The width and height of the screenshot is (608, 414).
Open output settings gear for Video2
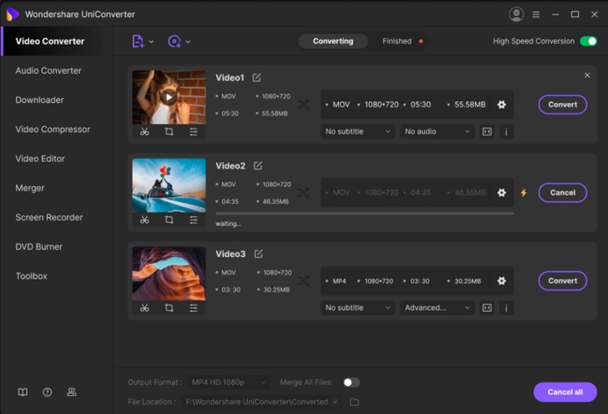tap(501, 193)
